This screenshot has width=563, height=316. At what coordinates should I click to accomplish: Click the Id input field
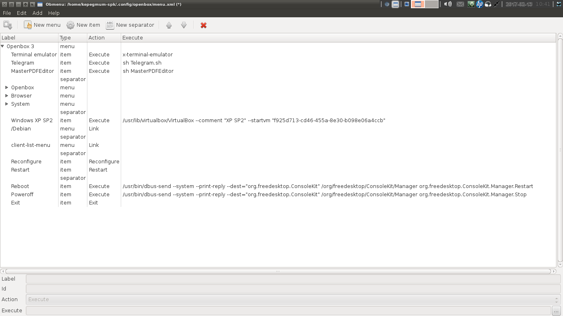coord(293,289)
